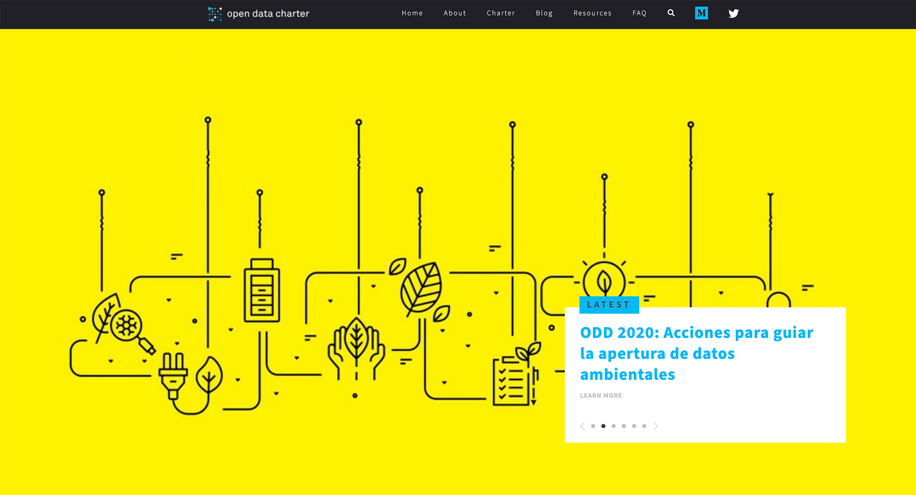Image resolution: width=916 pixels, height=495 pixels.
Task: Advance the carousel with the right chevron
Action: point(656,426)
